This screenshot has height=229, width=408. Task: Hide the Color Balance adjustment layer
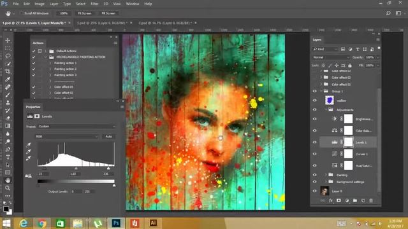[x=314, y=130]
